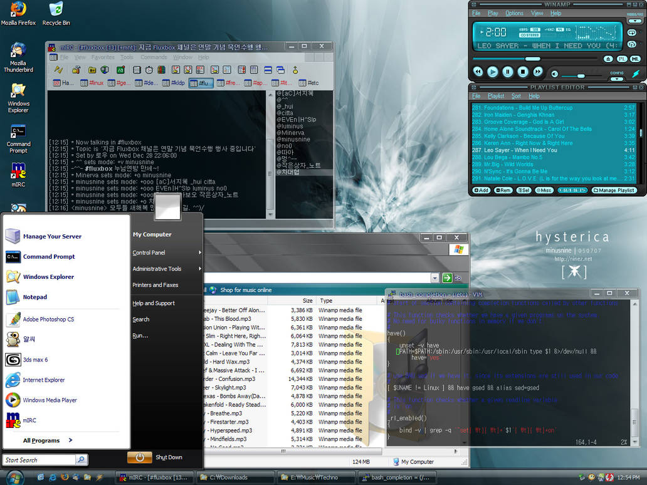Click the clock timer icon in mIRC's toolbar

(149, 70)
